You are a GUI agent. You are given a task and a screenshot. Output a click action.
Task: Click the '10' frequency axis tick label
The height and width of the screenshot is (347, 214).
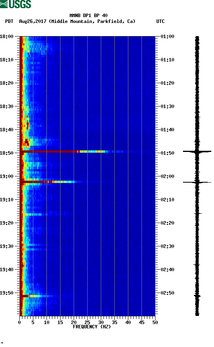(x=47, y=323)
